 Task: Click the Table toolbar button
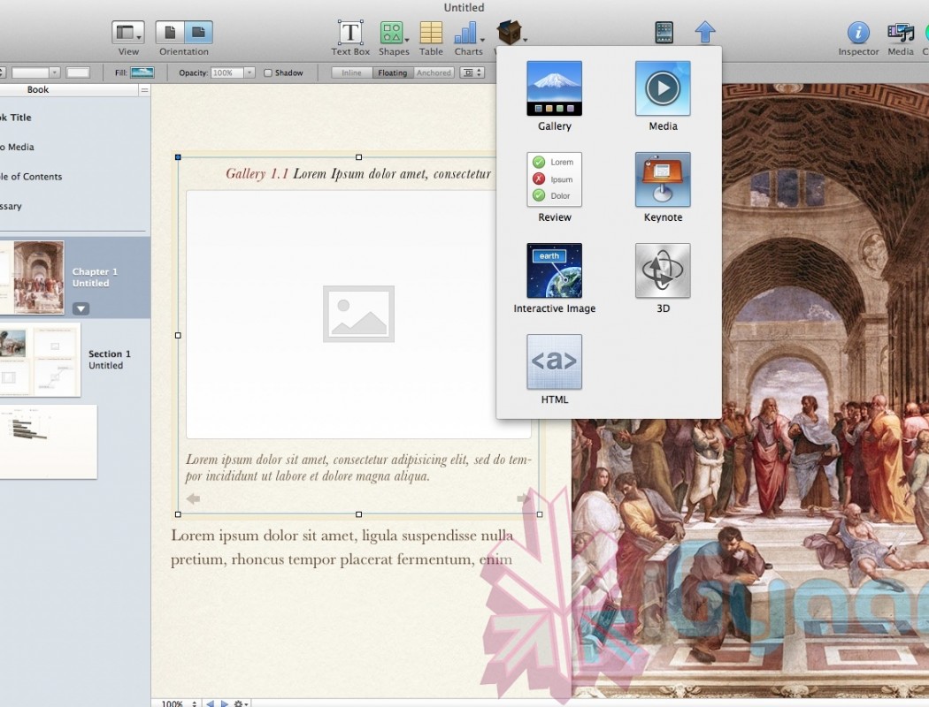[431, 34]
